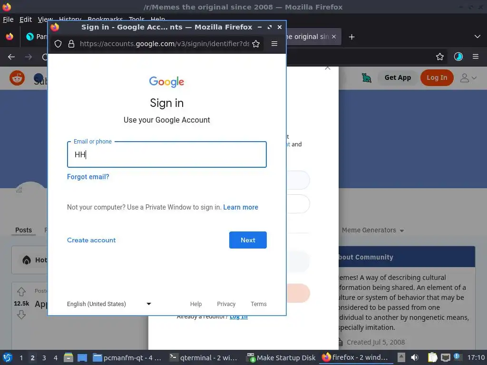This screenshot has height=365, width=487.
Task: Expand the hidden system tray arrow
Action: 401,357
